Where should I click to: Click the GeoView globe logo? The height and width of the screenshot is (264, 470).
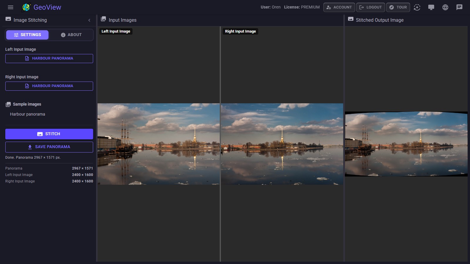click(x=26, y=7)
